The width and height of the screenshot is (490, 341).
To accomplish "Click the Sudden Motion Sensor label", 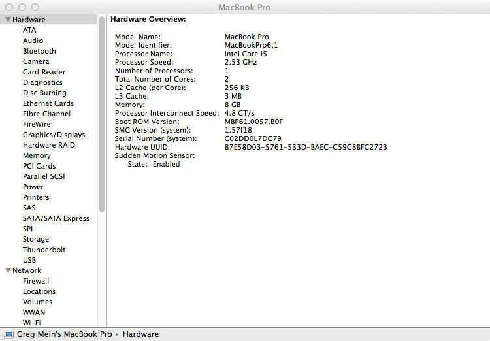I will tap(155, 155).
